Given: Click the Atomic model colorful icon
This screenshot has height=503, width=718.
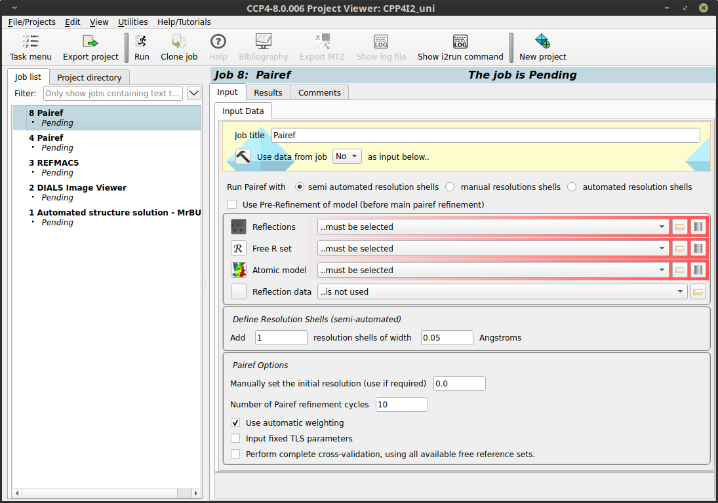Looking at the screenshot, I should tap(239, 270).
